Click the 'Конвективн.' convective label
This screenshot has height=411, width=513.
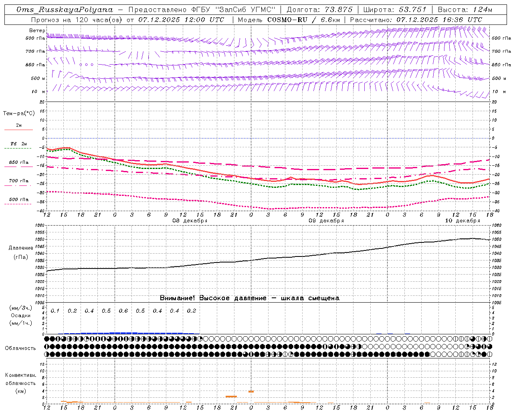coord(20,375)
